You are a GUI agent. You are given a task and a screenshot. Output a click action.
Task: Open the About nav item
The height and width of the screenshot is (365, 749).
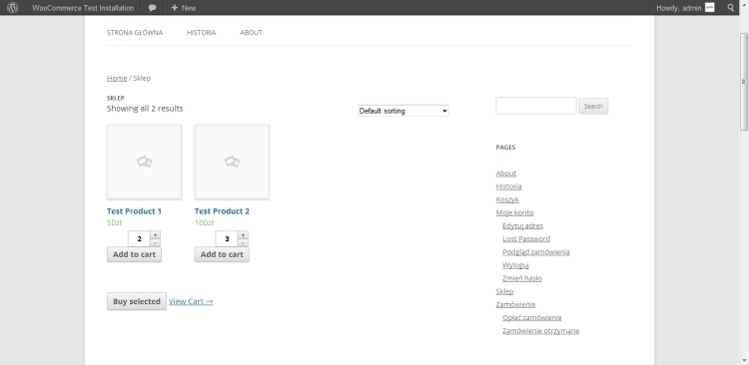252,33
